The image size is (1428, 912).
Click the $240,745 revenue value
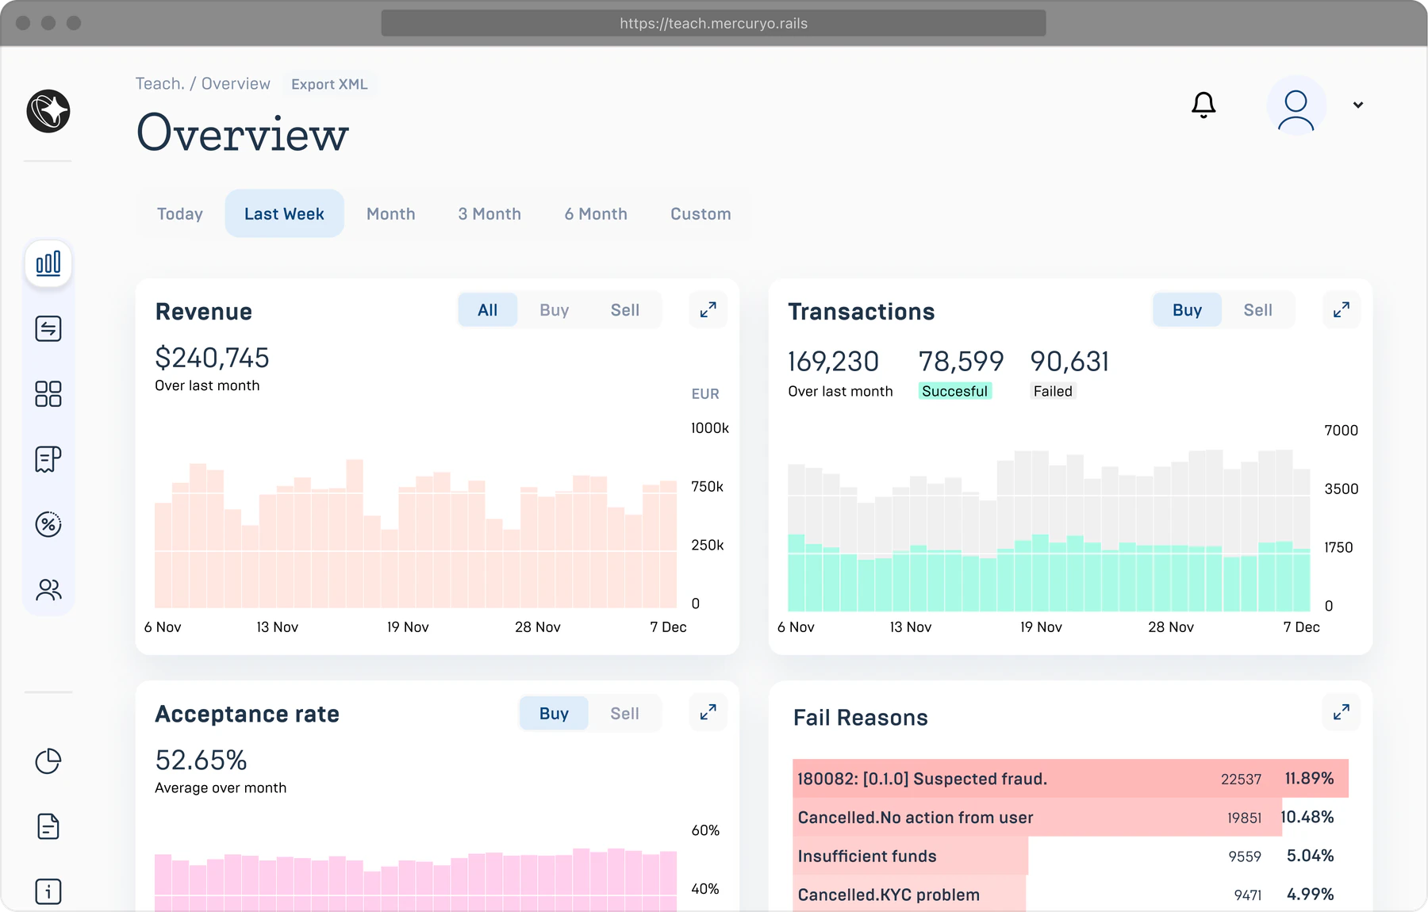(212, 358)
